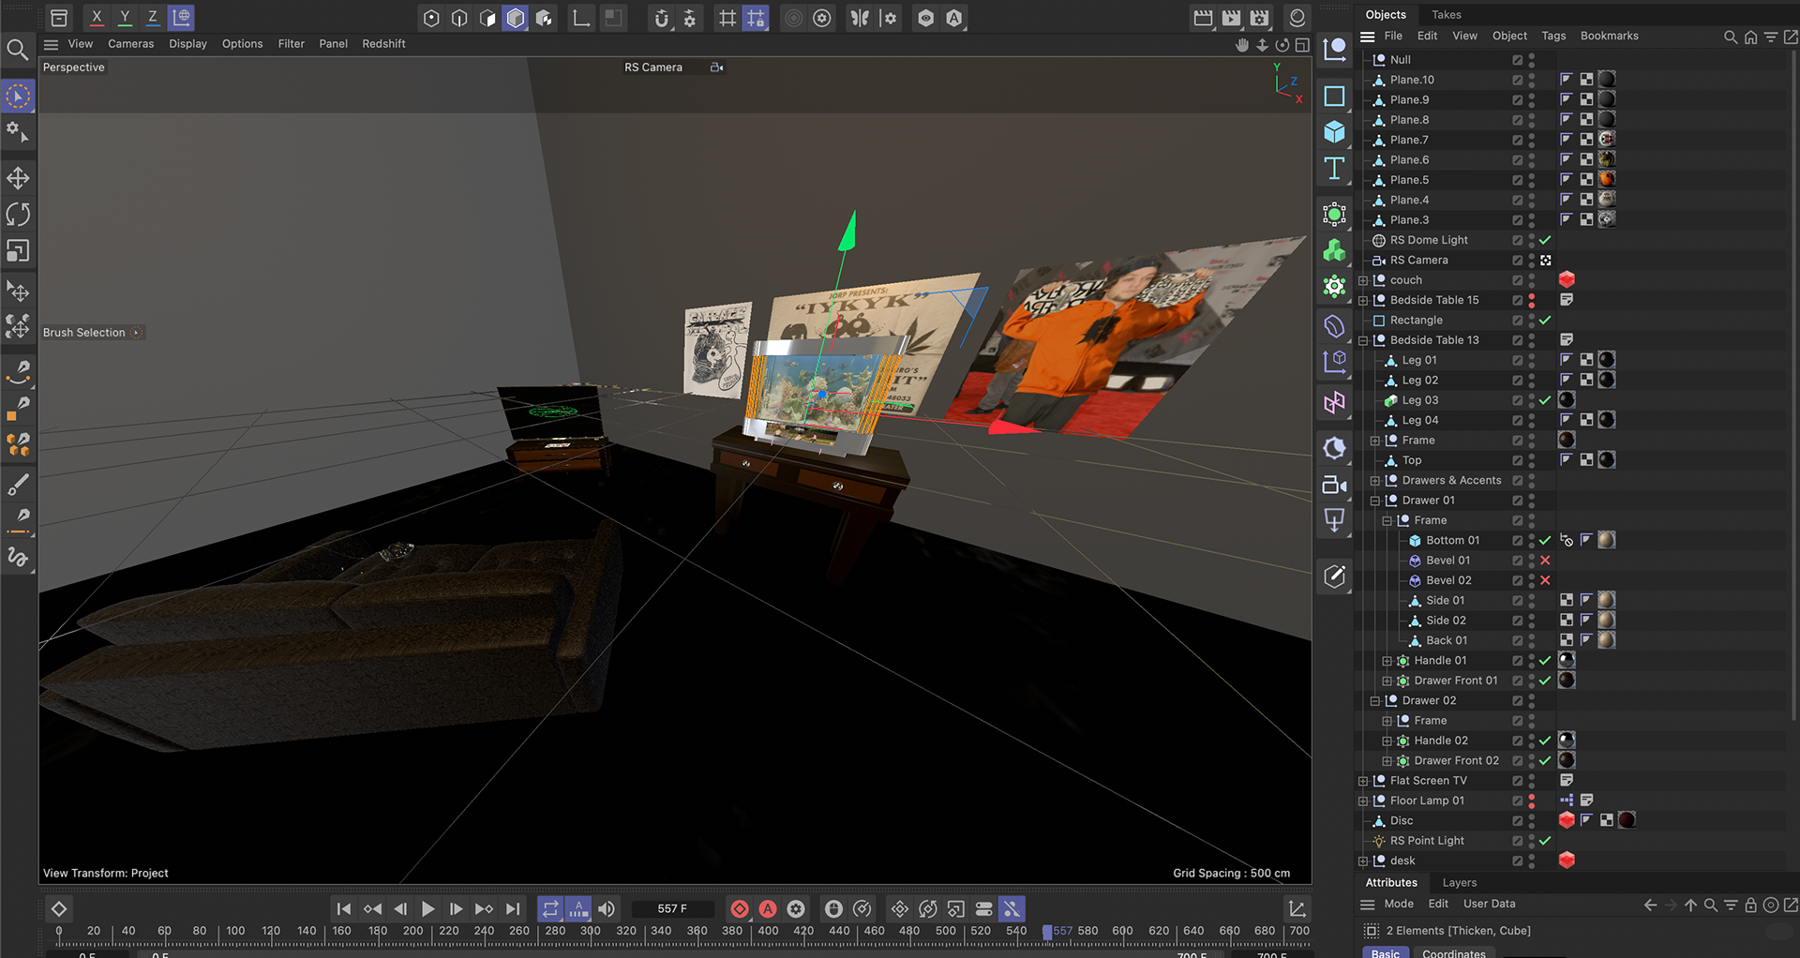Open viewport View menu
1800x958 pixels.
click(x=81, y=44)
